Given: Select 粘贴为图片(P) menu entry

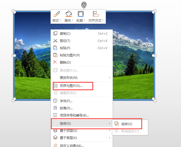Looking at the screenshot, I should (82, 55).
